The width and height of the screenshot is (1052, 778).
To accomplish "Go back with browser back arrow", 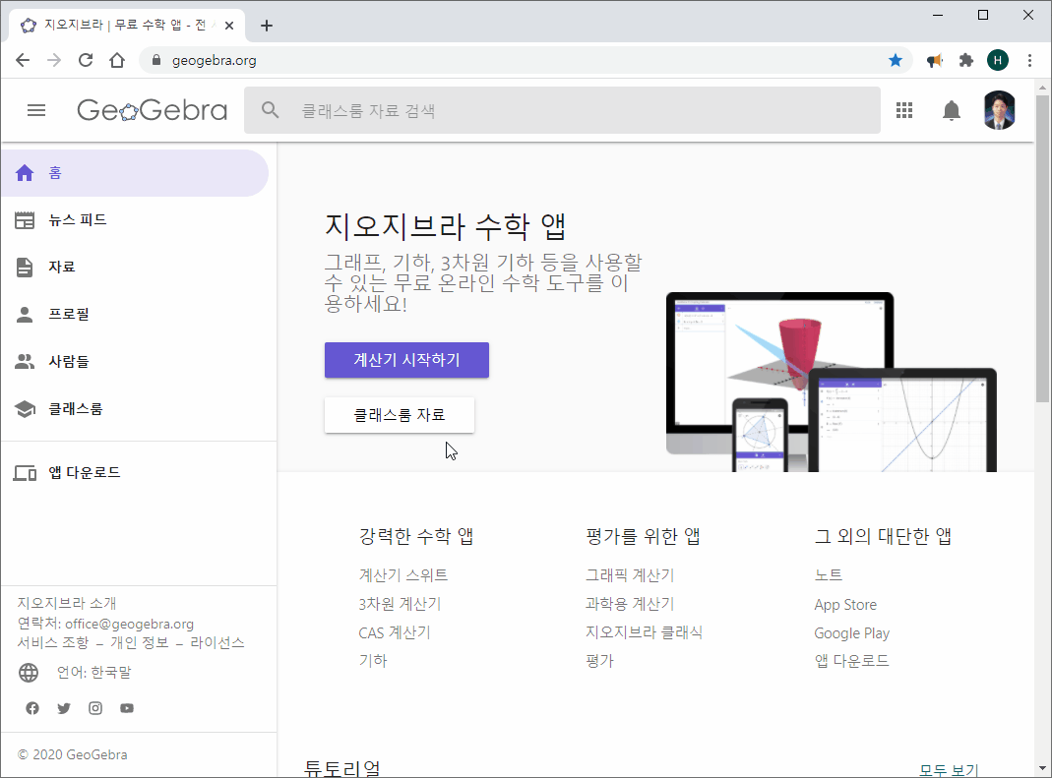I will tap(23, 60).
